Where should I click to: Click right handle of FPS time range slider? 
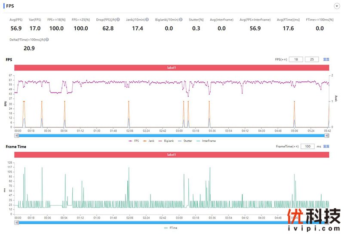327,135
